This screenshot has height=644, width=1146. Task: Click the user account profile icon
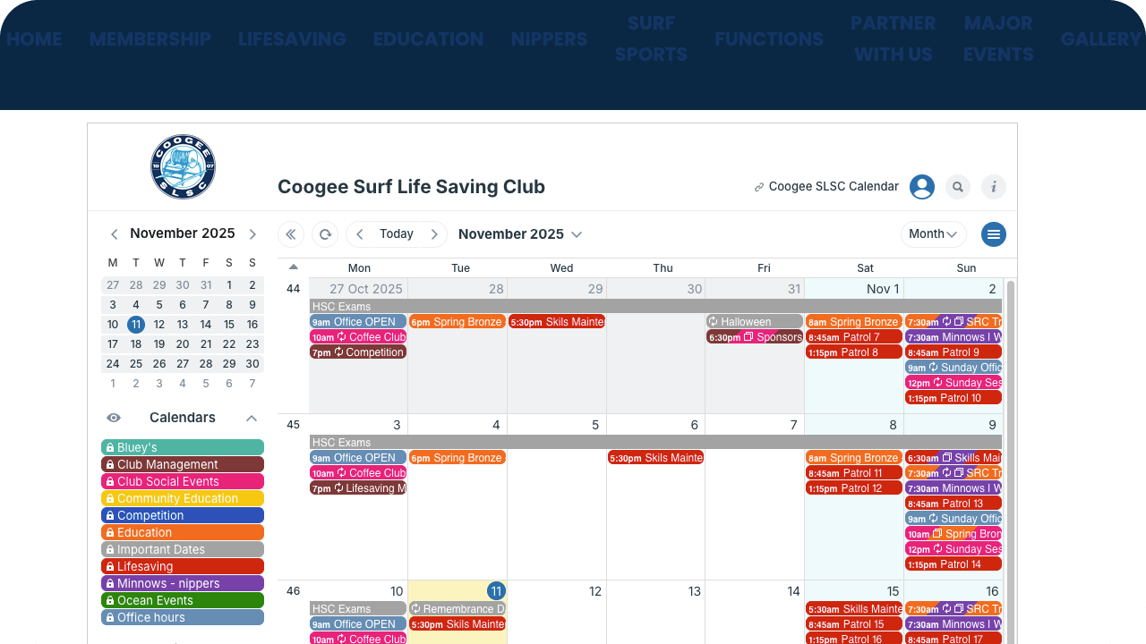[922, 187]
